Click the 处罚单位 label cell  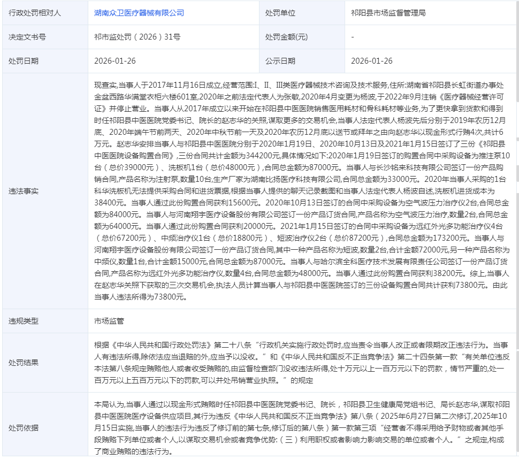(280, 13)
